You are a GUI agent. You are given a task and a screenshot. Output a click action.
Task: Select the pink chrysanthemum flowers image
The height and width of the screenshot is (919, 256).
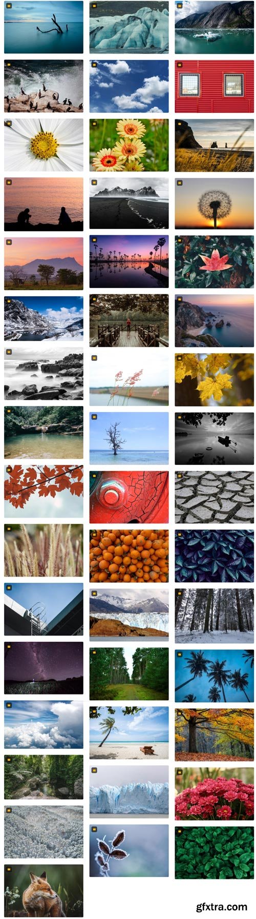[x=214, y=793]
